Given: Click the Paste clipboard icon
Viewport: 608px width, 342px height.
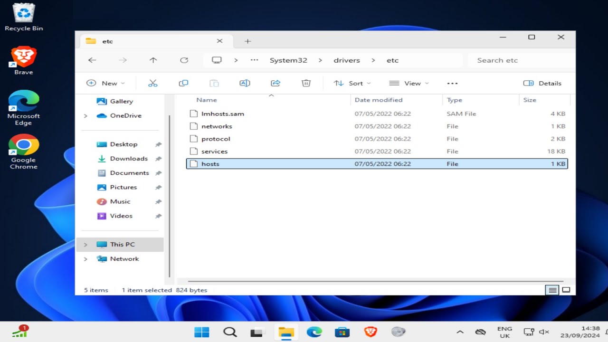Looking at the screenshot, I should coord(214,83).
